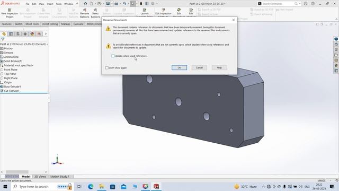This screenshot has width=339, height=191.
Task: Open Microsoft Edge from the taskbar
Action: point(91,186)
